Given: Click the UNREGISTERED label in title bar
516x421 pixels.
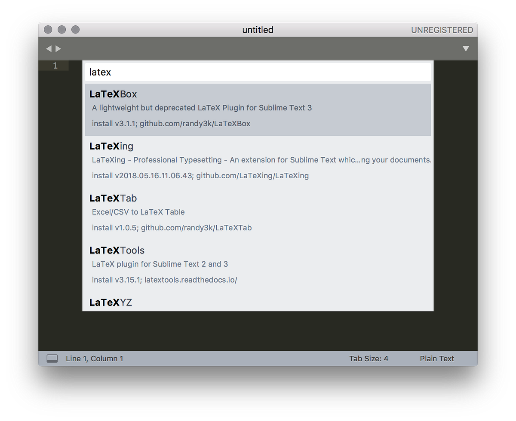Looking at the screenshot, I should pyautogui.click(x=442, y=30).
